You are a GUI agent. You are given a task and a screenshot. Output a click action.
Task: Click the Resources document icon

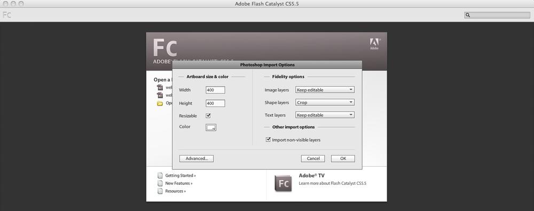(160, 191)
